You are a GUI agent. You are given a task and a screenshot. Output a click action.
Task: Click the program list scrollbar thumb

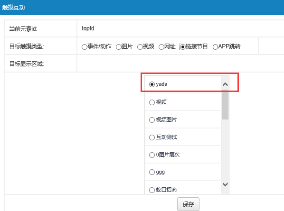[225, 104]
